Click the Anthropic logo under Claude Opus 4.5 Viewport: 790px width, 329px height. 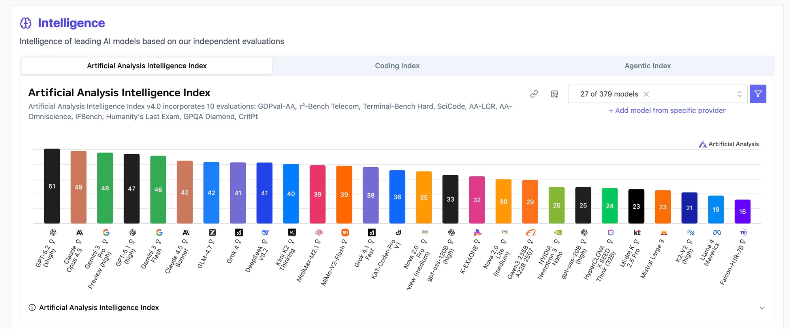79,233
